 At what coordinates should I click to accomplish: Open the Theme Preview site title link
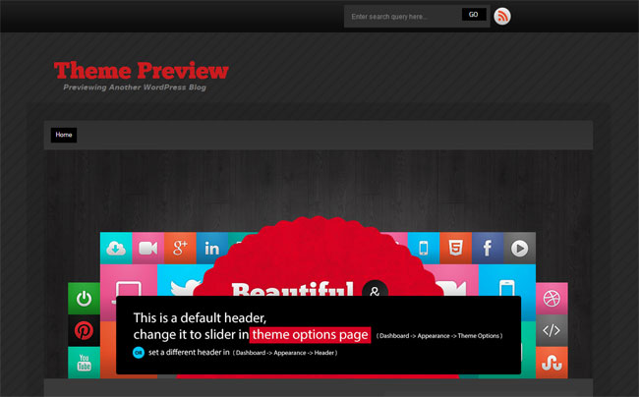(141, 70)
